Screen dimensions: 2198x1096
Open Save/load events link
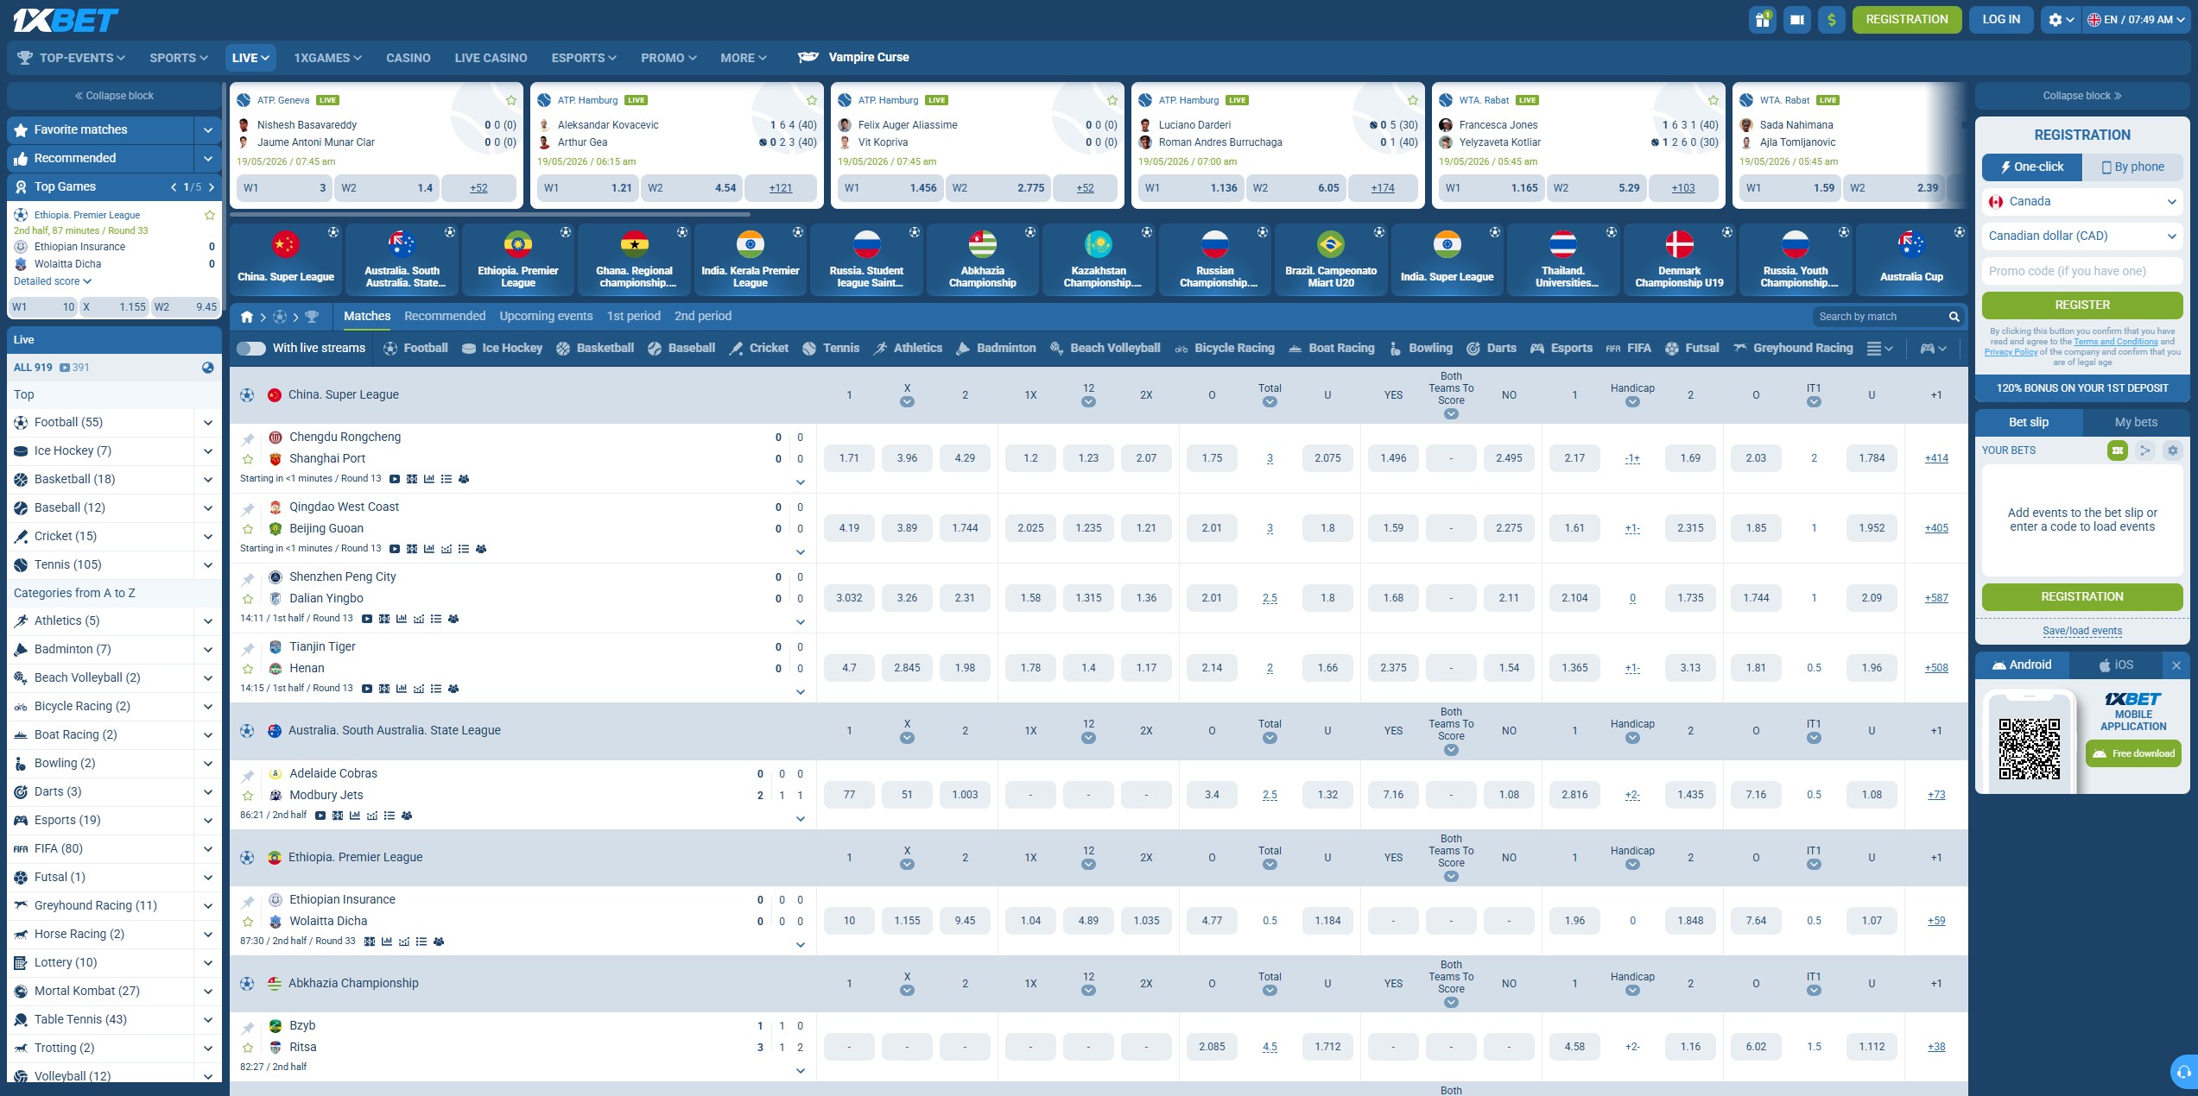pos(2081,631)
